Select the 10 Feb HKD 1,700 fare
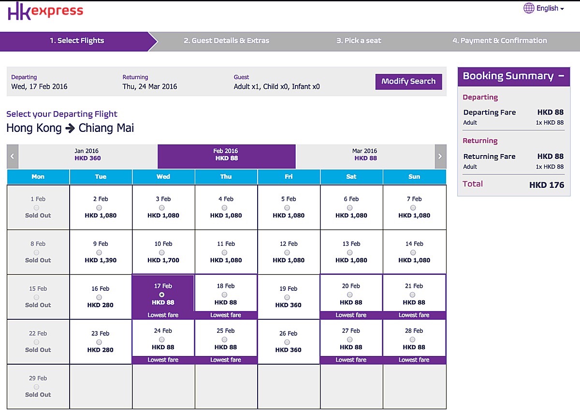Viewport: 580px width, 412px height. (163, 252)
